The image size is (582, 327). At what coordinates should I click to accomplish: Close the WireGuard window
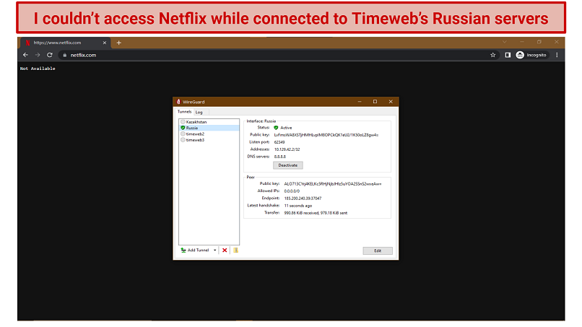(x=391, y=101)
